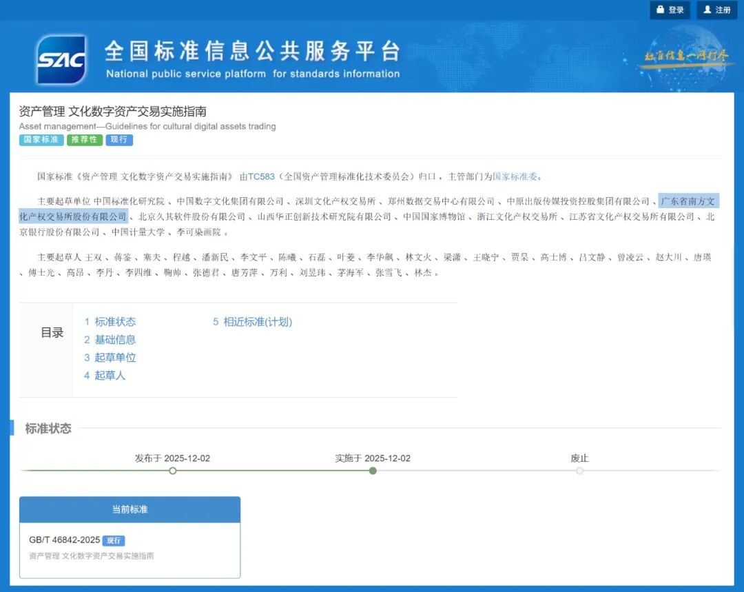Click the 推荐性 green tag
The width and height of the screenshot is (744, 592).
pos(85,140)
